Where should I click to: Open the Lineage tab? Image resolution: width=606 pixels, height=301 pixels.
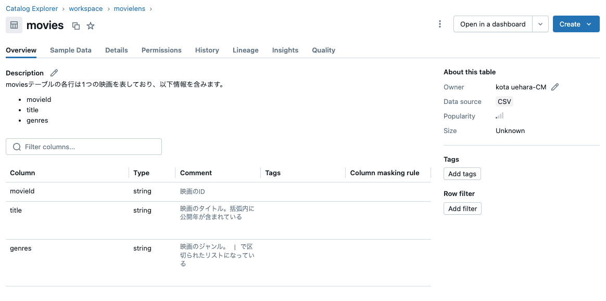[245, 50]
